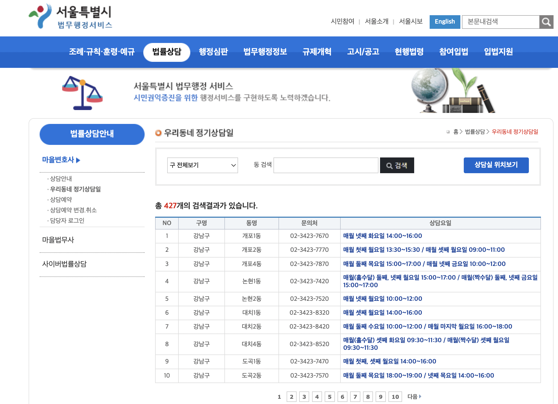Open 상담예약 변경.취소 sidebar item
The height and width of the screenshot is (404, 558).
click(x=73, y=210)
